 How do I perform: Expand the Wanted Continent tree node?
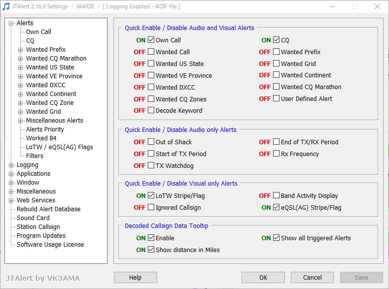(x=20, y=94)
